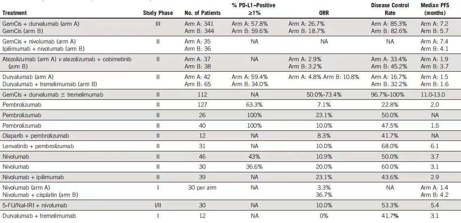Image resolution: width=461 pixels, height=223 pixels.
Task: Click the No. of Patients header
Action: [203, 13]
